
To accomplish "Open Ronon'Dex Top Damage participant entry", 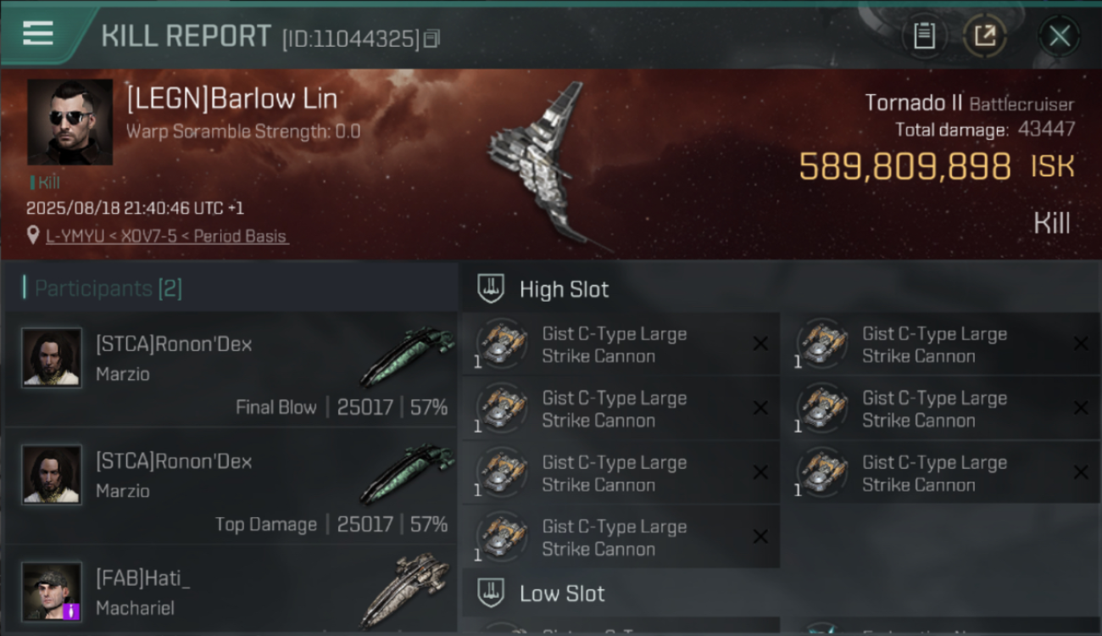I will (x=231, y=486).
